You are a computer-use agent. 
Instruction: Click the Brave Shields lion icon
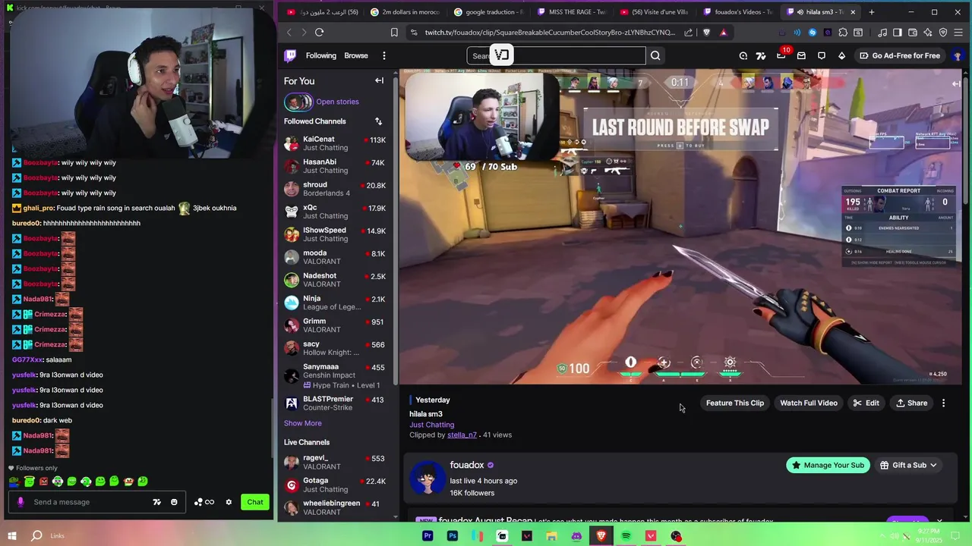pyautogui.click(x=707, y=33)
